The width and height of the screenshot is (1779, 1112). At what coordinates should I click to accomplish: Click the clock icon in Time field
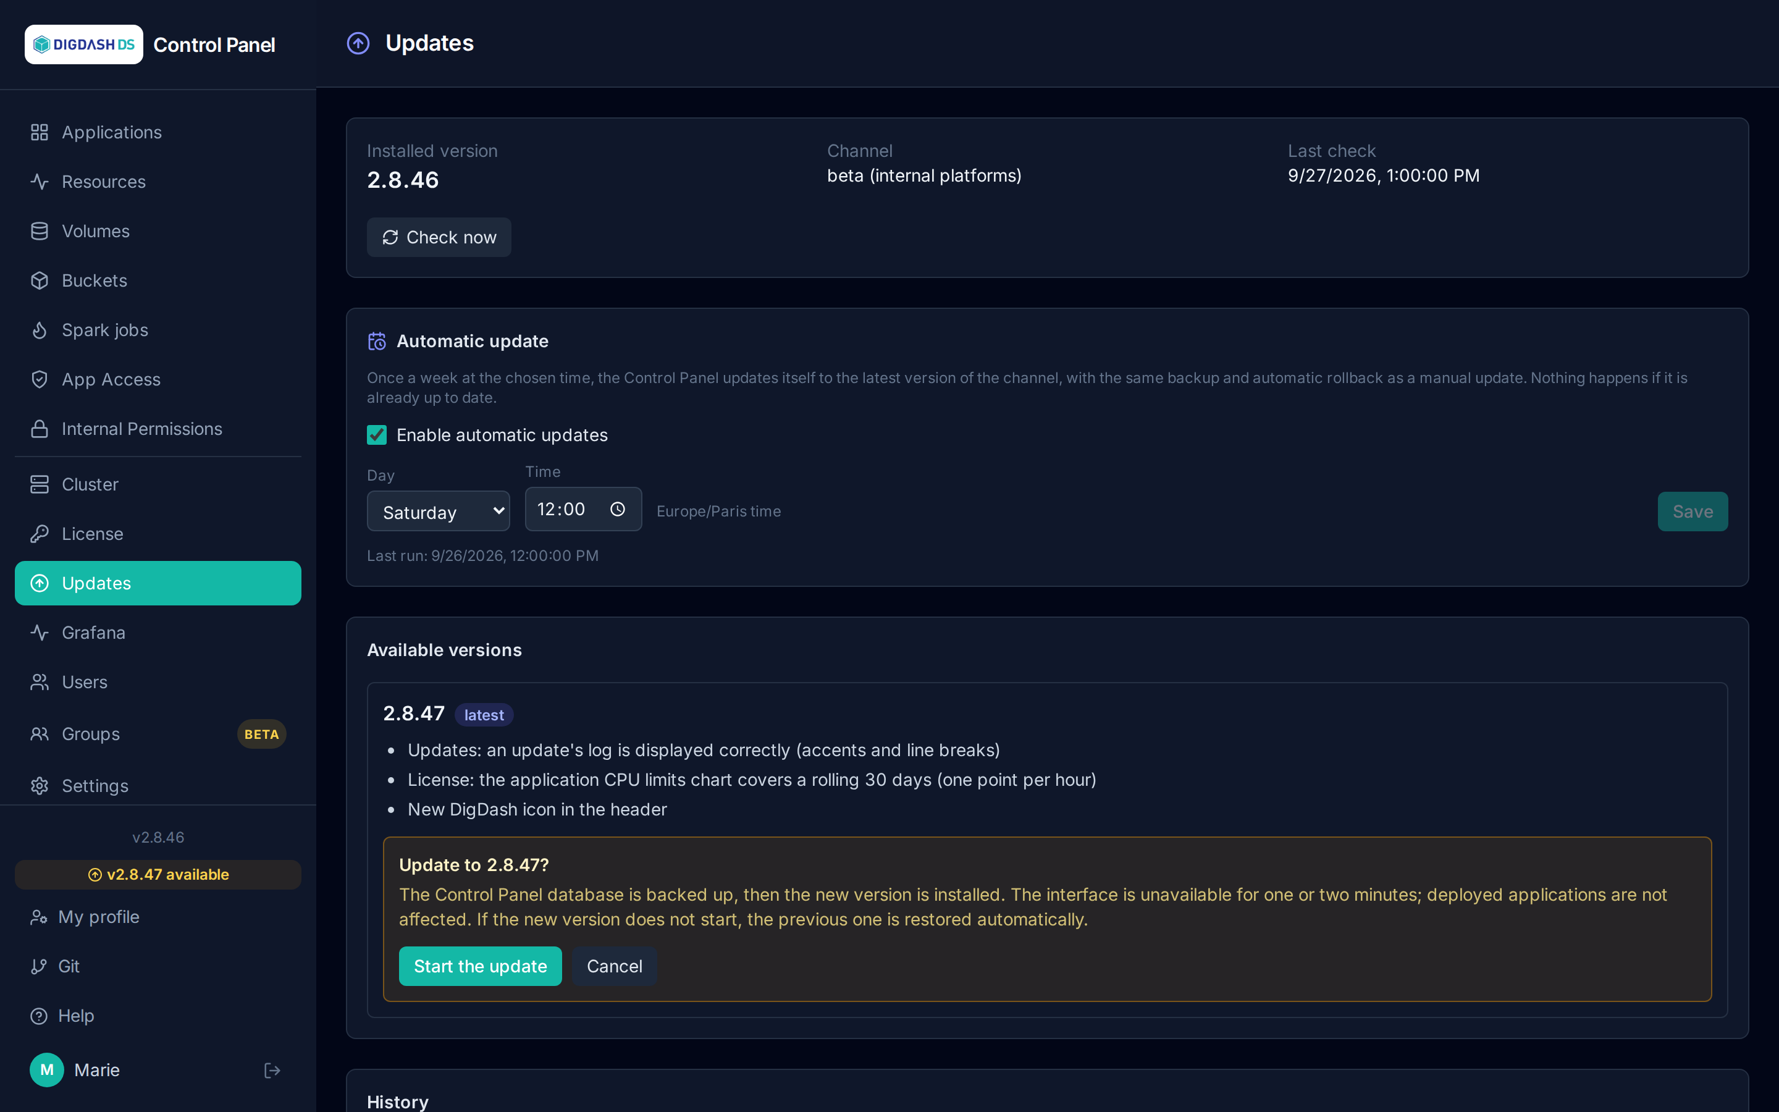coord(618,509)
